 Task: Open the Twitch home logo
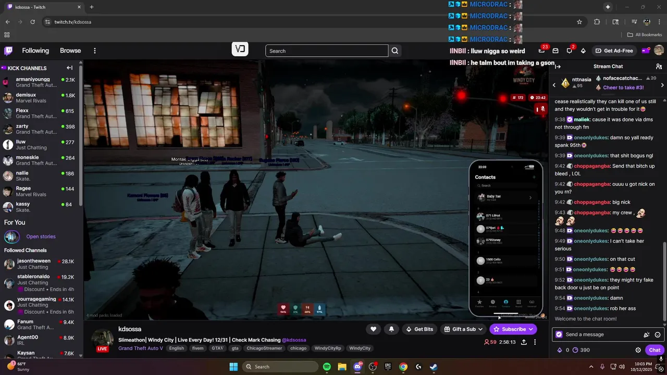click(8, 51)
